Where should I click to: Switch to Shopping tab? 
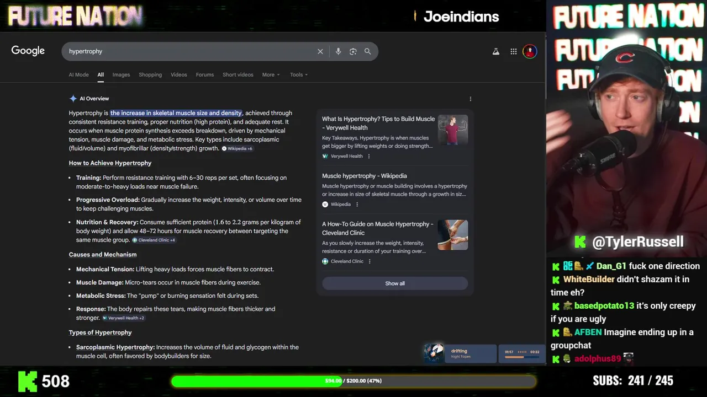pyautogui.click(x=150, y=74)
